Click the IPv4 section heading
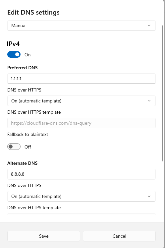 click(13, 44)
